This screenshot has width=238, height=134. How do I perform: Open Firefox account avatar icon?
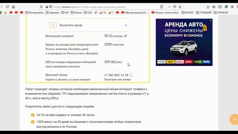[232, 7]
